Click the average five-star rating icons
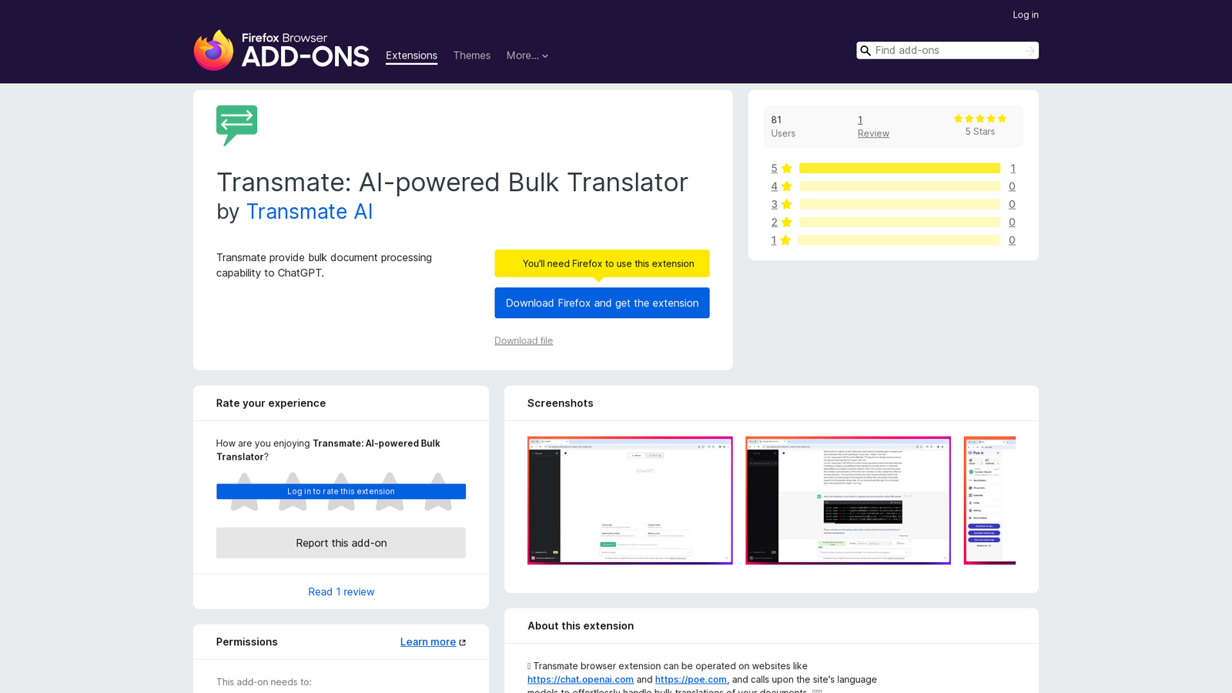 coord(980,119)
